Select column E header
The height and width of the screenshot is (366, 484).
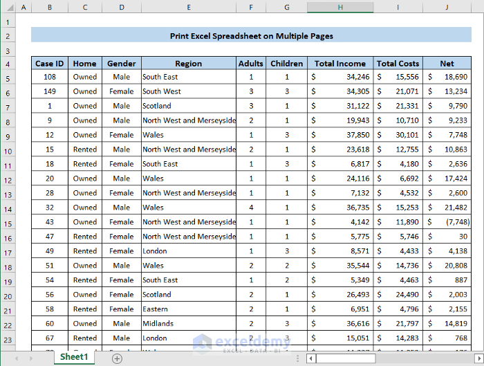(x=188, y=7)
